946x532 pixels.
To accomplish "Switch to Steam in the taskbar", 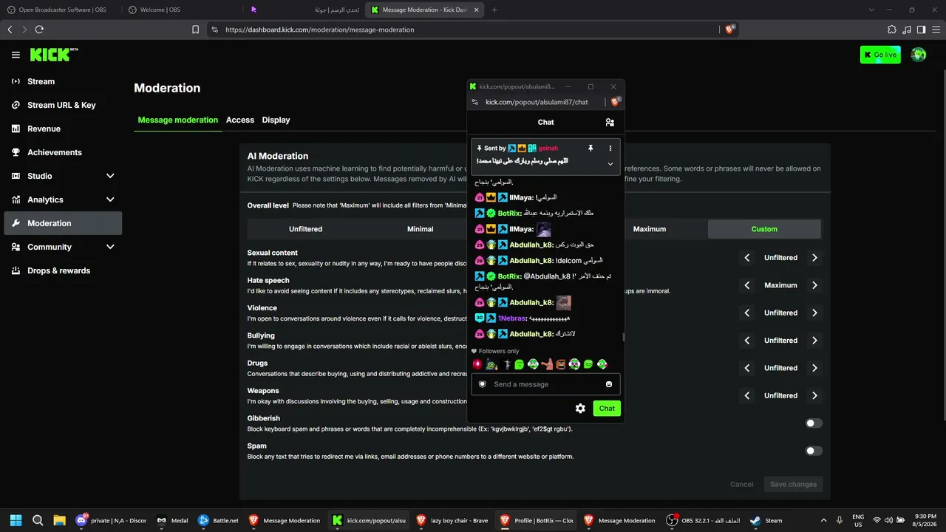I will point(766,520).
